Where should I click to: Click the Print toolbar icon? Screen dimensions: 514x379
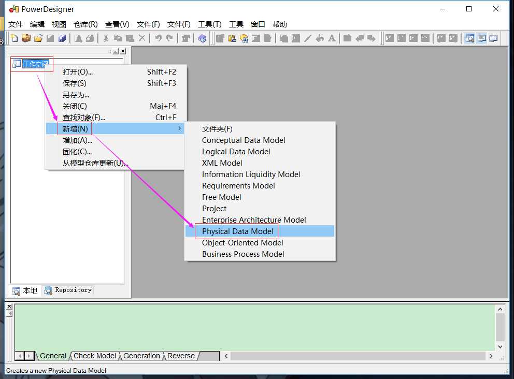point(90,38)
